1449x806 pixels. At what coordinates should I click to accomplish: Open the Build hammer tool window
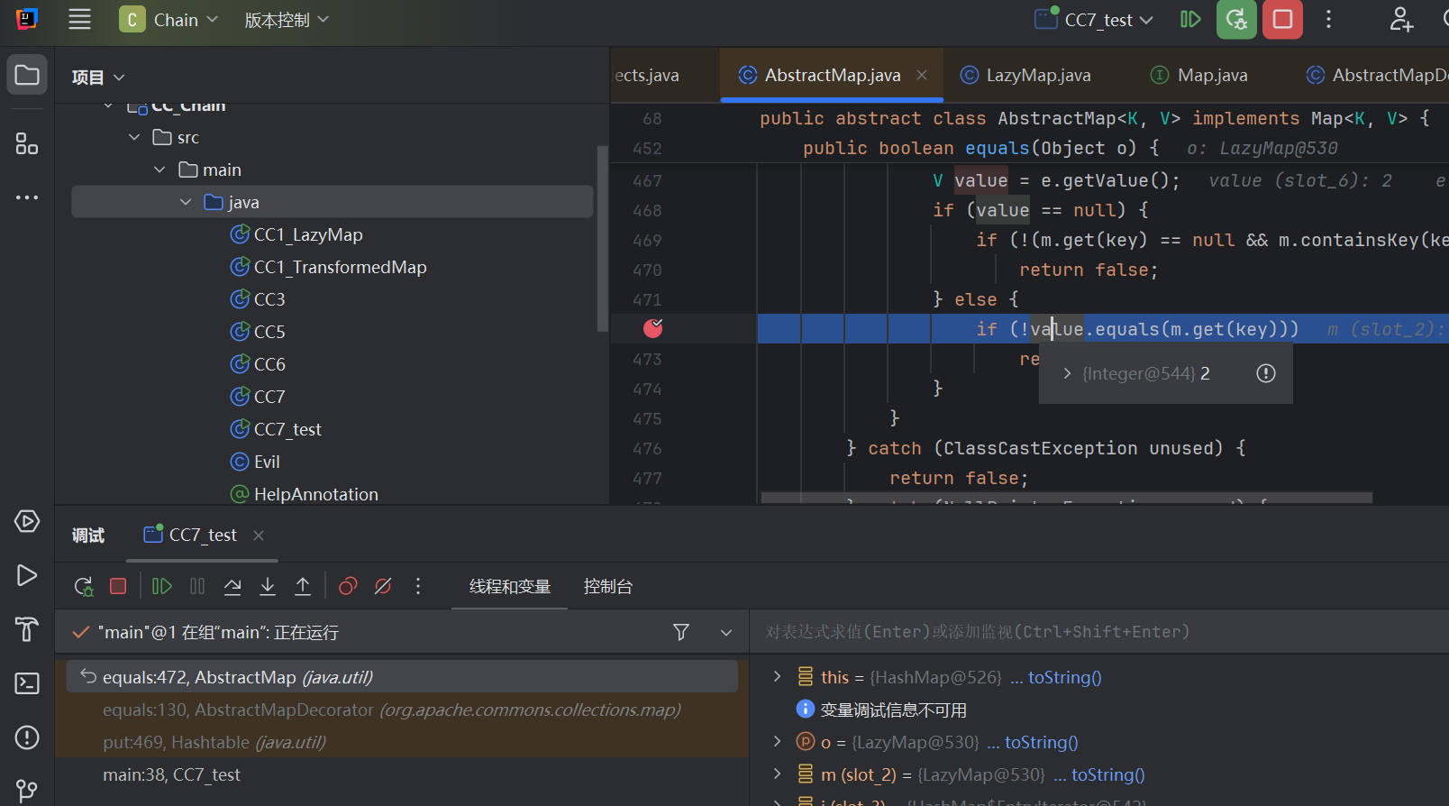(x=27, y=629)
